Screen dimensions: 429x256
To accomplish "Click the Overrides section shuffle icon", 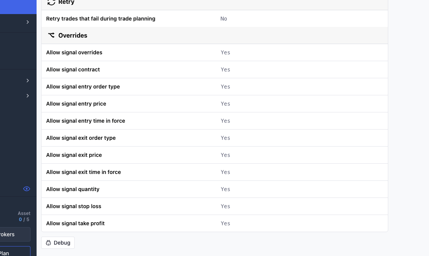I will click(x=51, y=35).
